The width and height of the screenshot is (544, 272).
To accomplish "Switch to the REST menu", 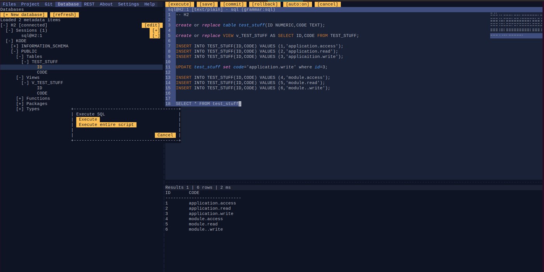I will (89, 4).
